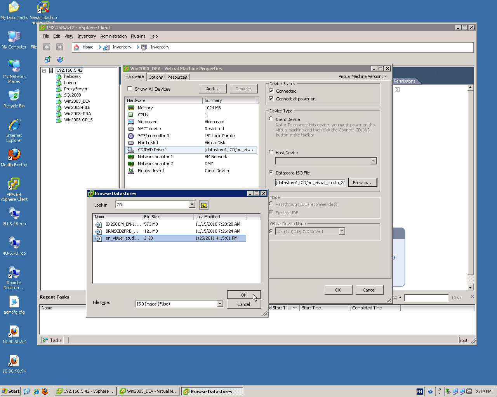Viewport: 497px width, 397px height.
Task: Toggle Connect at power on checkbox
Action: tap(271, 99)
